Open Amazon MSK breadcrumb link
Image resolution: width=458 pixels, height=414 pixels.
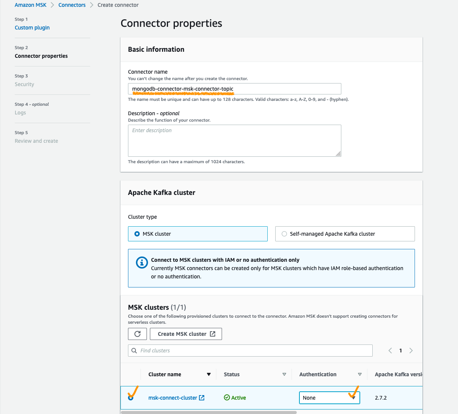[x=31, y=5]
